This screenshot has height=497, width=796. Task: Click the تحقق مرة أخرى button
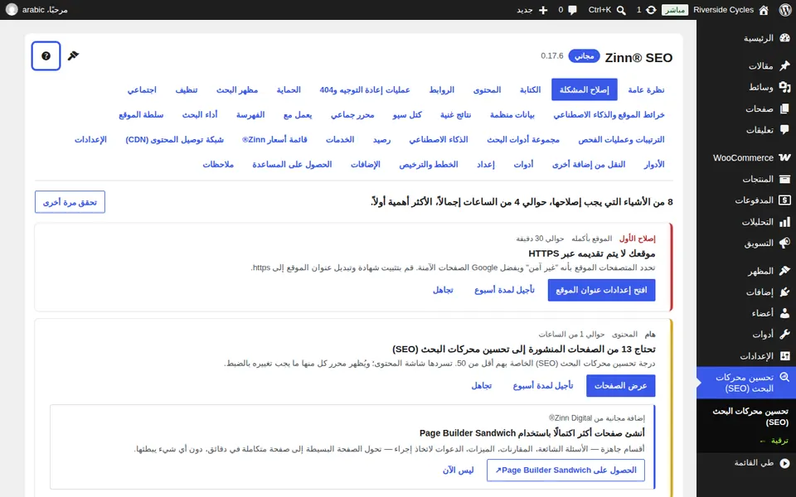(70, 202)
